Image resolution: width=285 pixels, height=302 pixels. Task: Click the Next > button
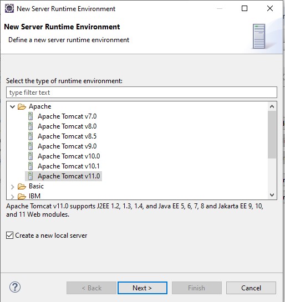(x=142, y=288)
